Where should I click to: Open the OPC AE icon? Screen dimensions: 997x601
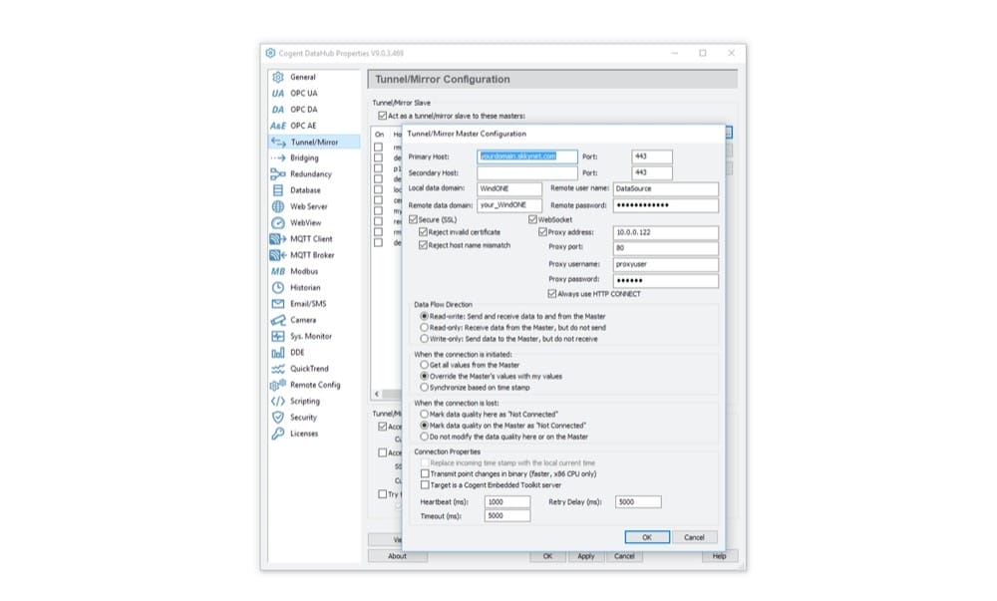pyautogui.click(x=278, y=126)
